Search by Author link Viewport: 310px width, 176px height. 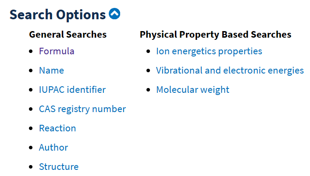click(53, 148)
